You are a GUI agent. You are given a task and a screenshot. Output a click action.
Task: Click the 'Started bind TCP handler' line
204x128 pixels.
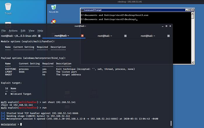[x=40, y=113]
